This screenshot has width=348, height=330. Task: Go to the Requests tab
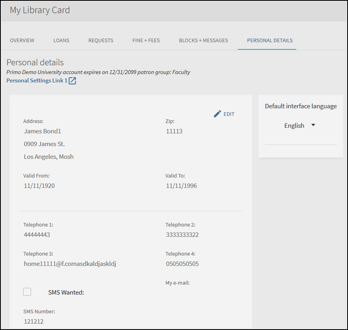[x=101, y=40]
